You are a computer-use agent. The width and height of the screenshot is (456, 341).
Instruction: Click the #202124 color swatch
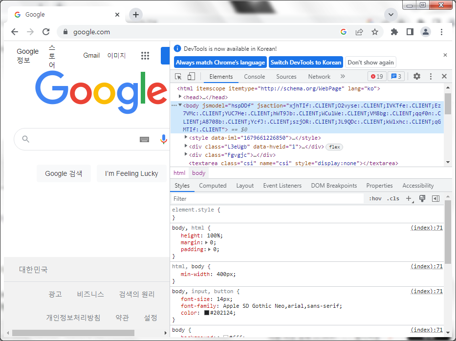pyautogui.click(x=206, y=313)
